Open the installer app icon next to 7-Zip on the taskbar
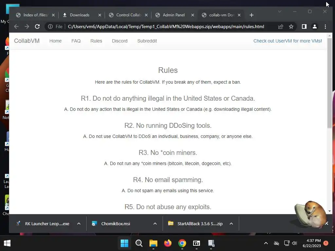 pos(211,243)
